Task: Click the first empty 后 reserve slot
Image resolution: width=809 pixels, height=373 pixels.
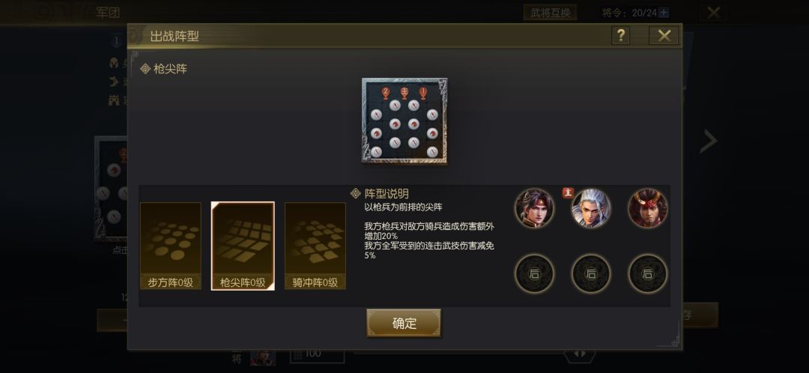Action: click(534, 274)
